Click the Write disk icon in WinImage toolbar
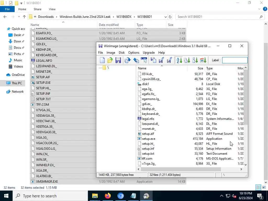Screen dimensions: 268x201 click(161, 60)
